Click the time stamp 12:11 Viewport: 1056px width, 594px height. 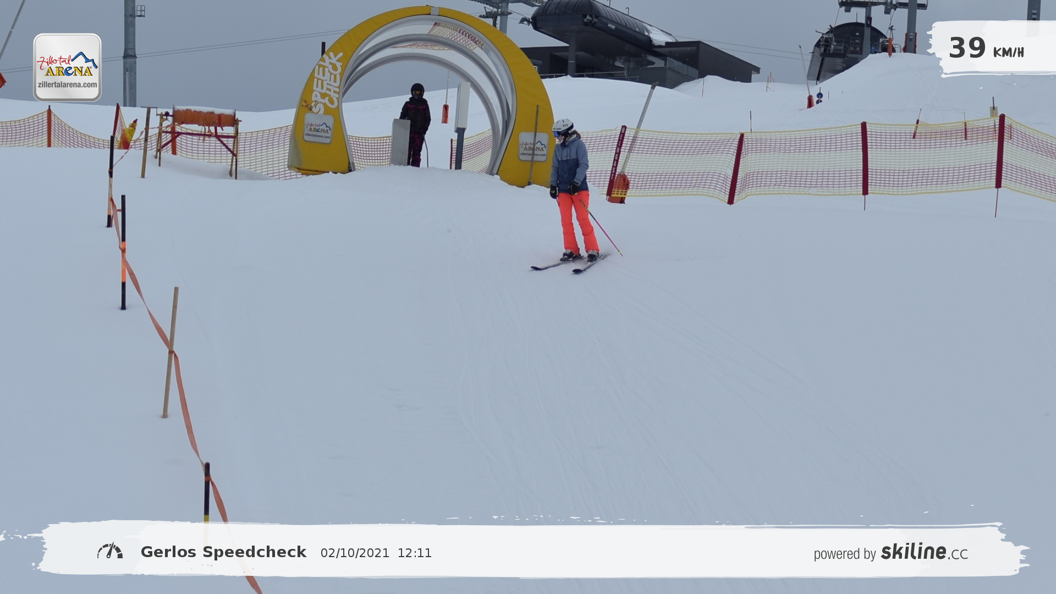coord(414,553)
